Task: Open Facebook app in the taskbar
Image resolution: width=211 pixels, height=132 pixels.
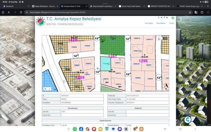Action: click(81, 129)
